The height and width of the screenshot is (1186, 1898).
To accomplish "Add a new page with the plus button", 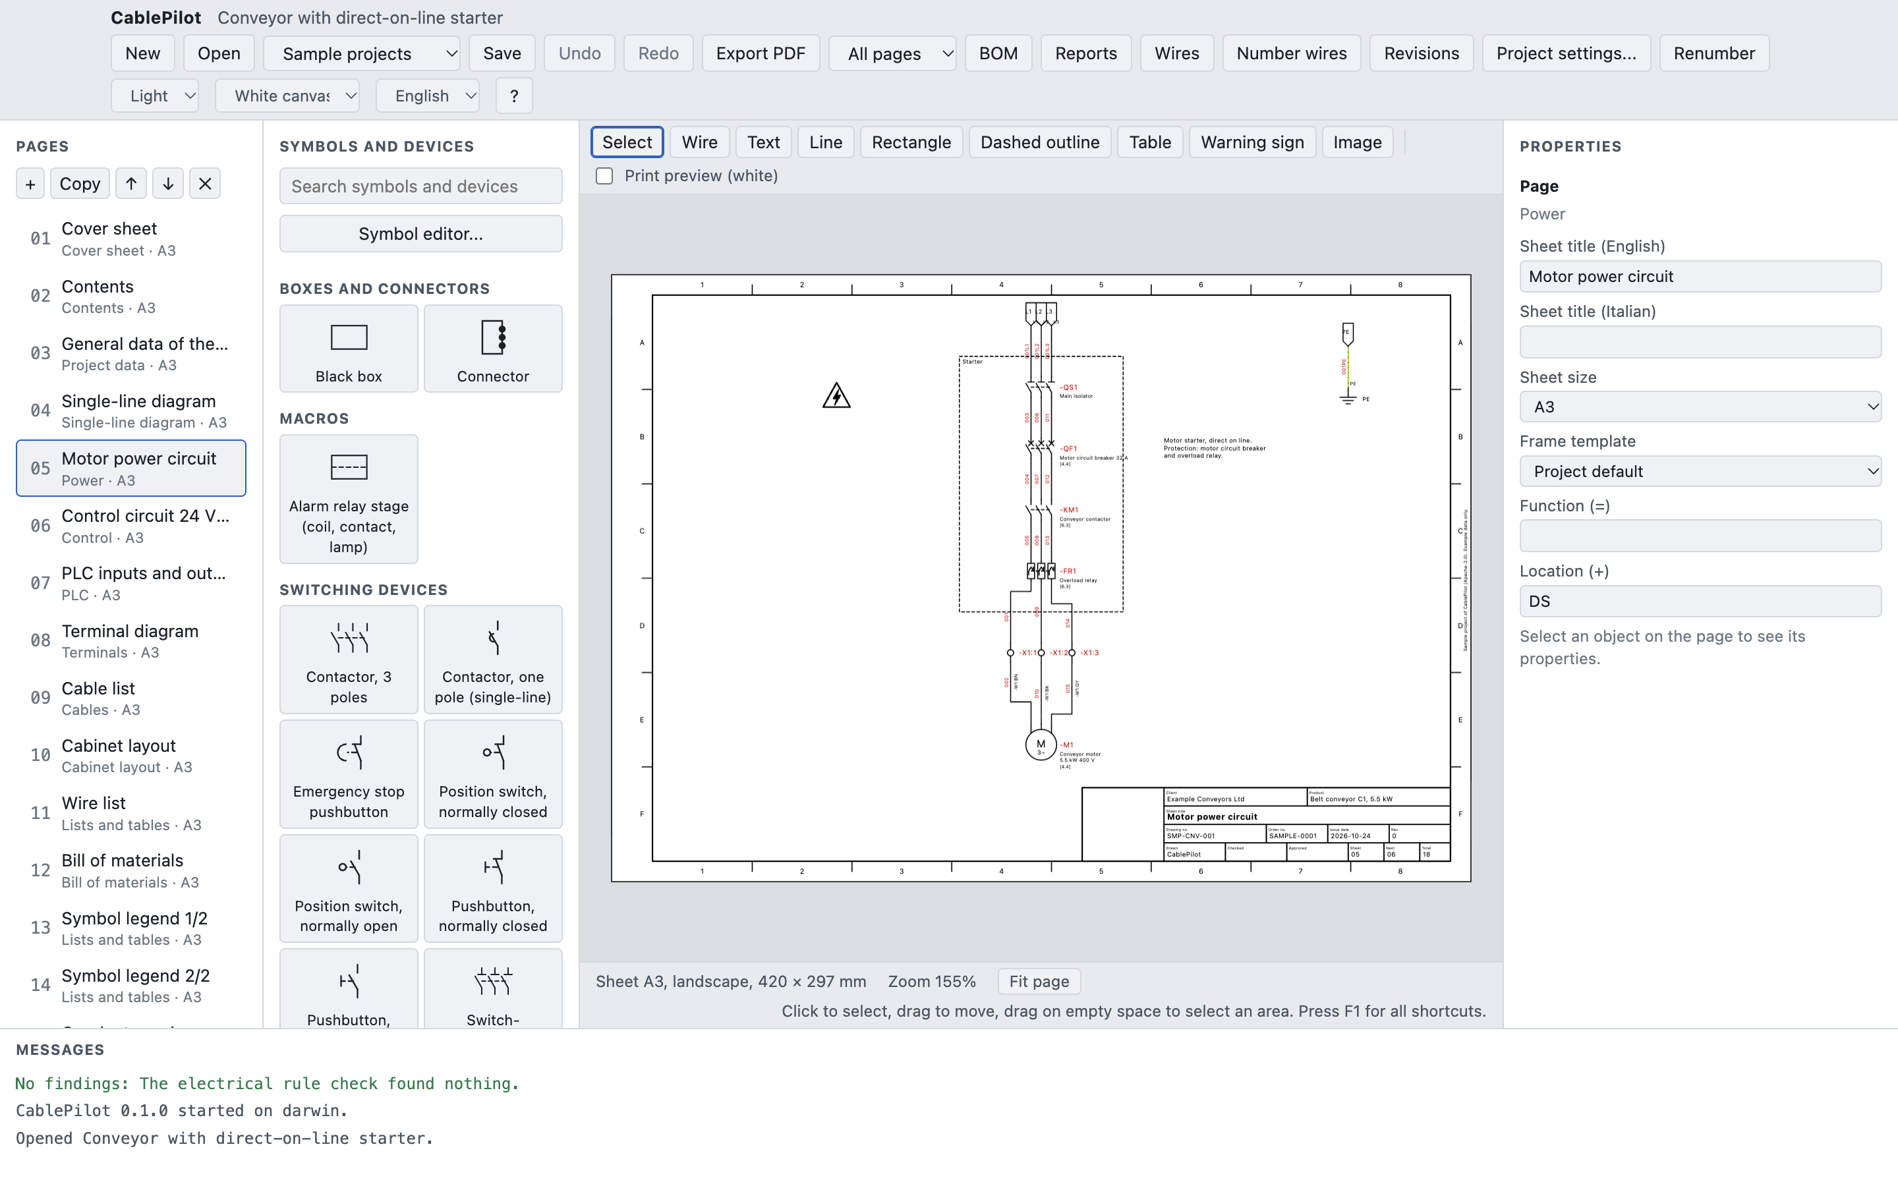I will pyautogui.click(x=30, y=184).
